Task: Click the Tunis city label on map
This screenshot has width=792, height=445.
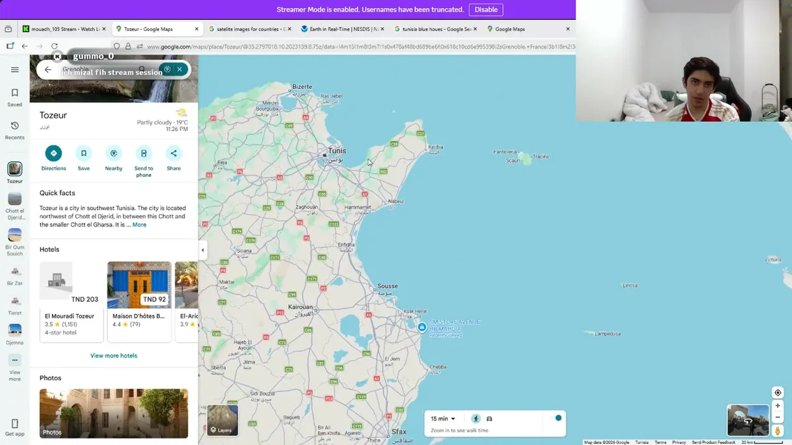Action: 337,151
